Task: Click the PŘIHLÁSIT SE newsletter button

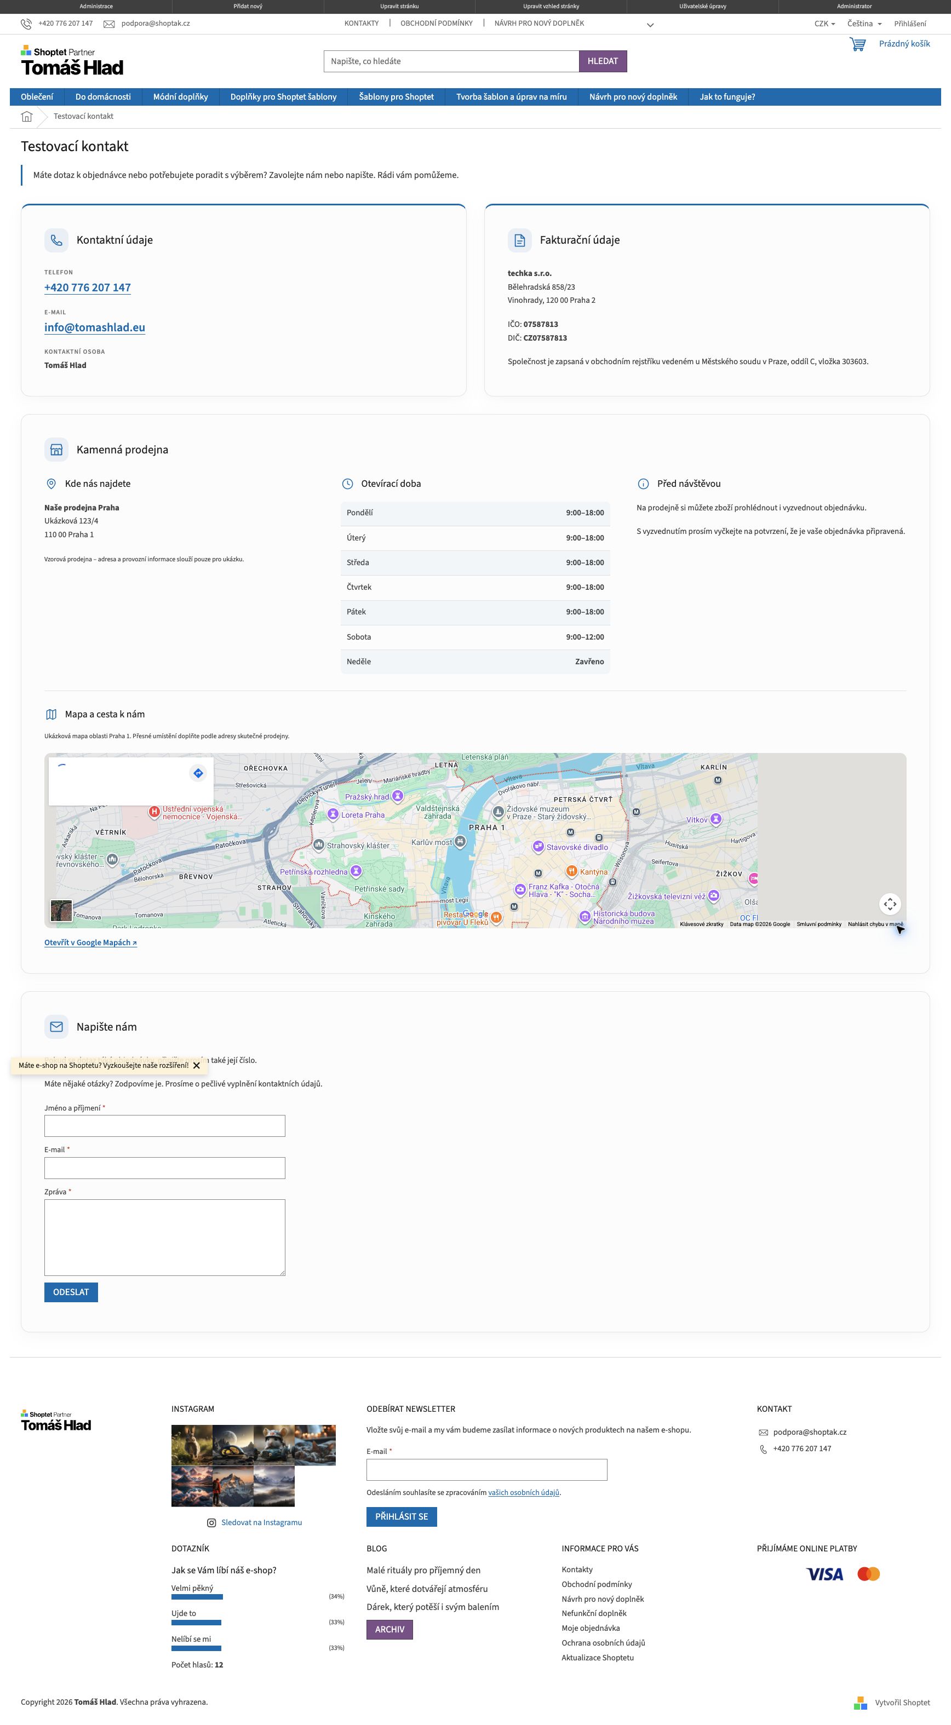Action: (402, 1517)
